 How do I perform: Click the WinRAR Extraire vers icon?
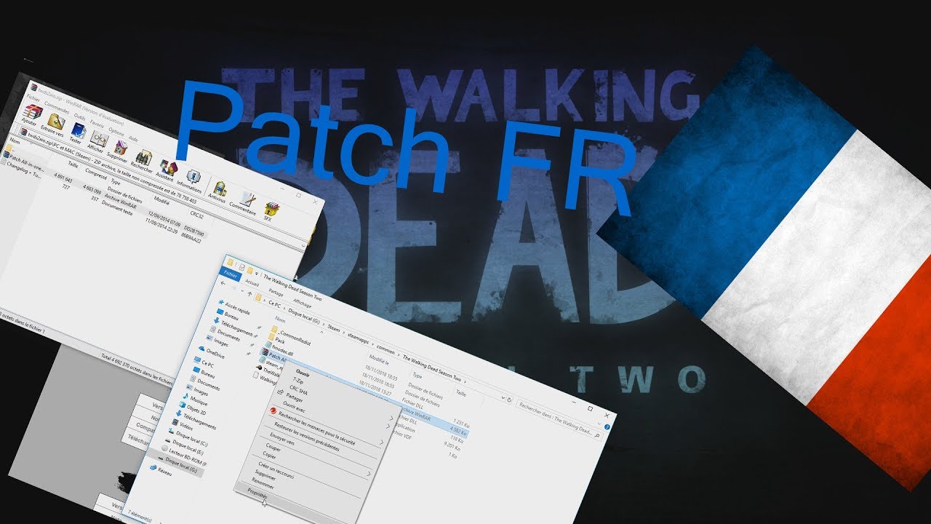pos(54,124)
